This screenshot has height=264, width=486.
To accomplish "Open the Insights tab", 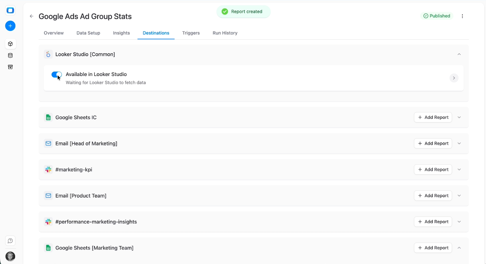I will [x=121, y=33].
